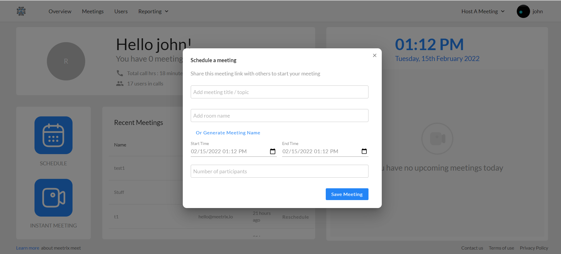Select the Number of participants field

(x=279, y=171)
